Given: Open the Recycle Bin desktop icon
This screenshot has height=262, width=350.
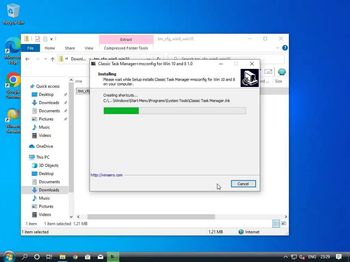Looking at the screenshot, I should 13,14.
